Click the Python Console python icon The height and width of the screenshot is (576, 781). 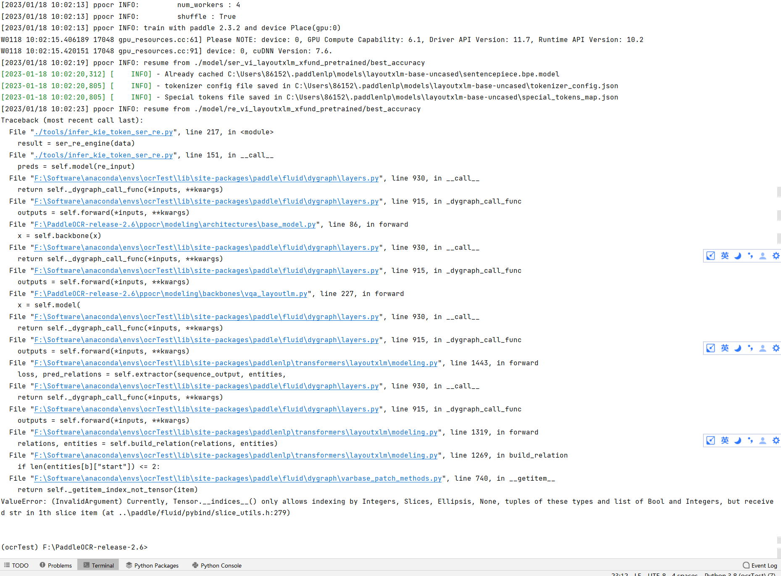195,565
